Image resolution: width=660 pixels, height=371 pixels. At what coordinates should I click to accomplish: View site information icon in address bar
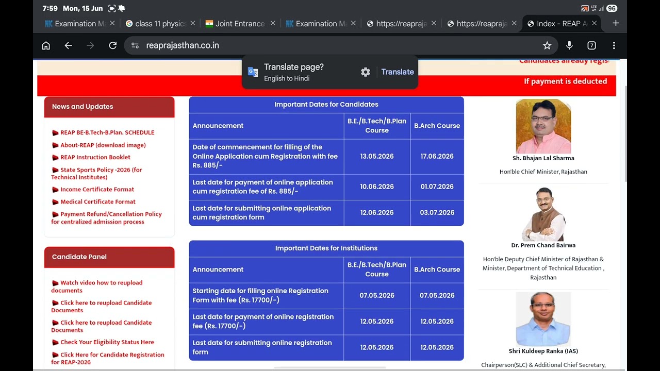point(135,45)
